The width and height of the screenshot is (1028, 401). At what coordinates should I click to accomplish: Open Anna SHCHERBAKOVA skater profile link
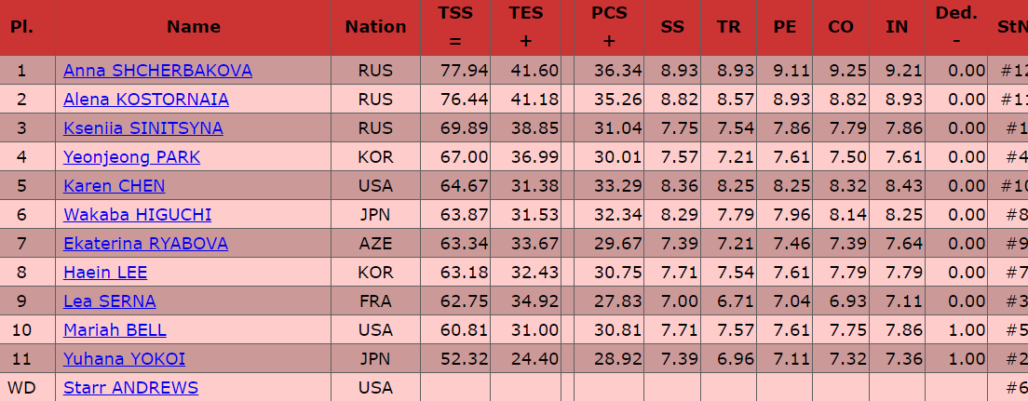tap(157, 71)
